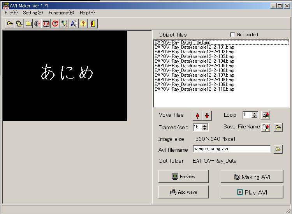Viewport: 292px width, 214px height.
Task: Click the speaker sound toolbar icon
Action: (37, 24)
